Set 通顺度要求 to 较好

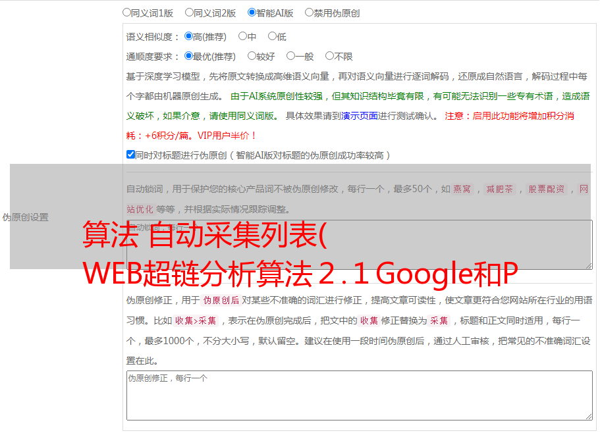pyautogui.click(x=252, y=56)
